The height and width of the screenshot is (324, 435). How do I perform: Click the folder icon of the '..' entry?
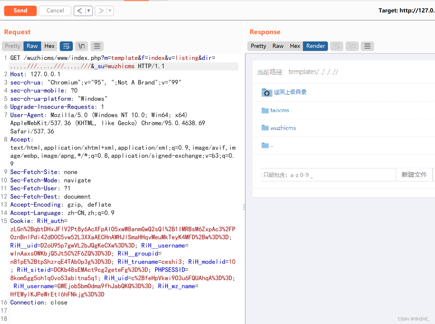click(x=265, y=145)
